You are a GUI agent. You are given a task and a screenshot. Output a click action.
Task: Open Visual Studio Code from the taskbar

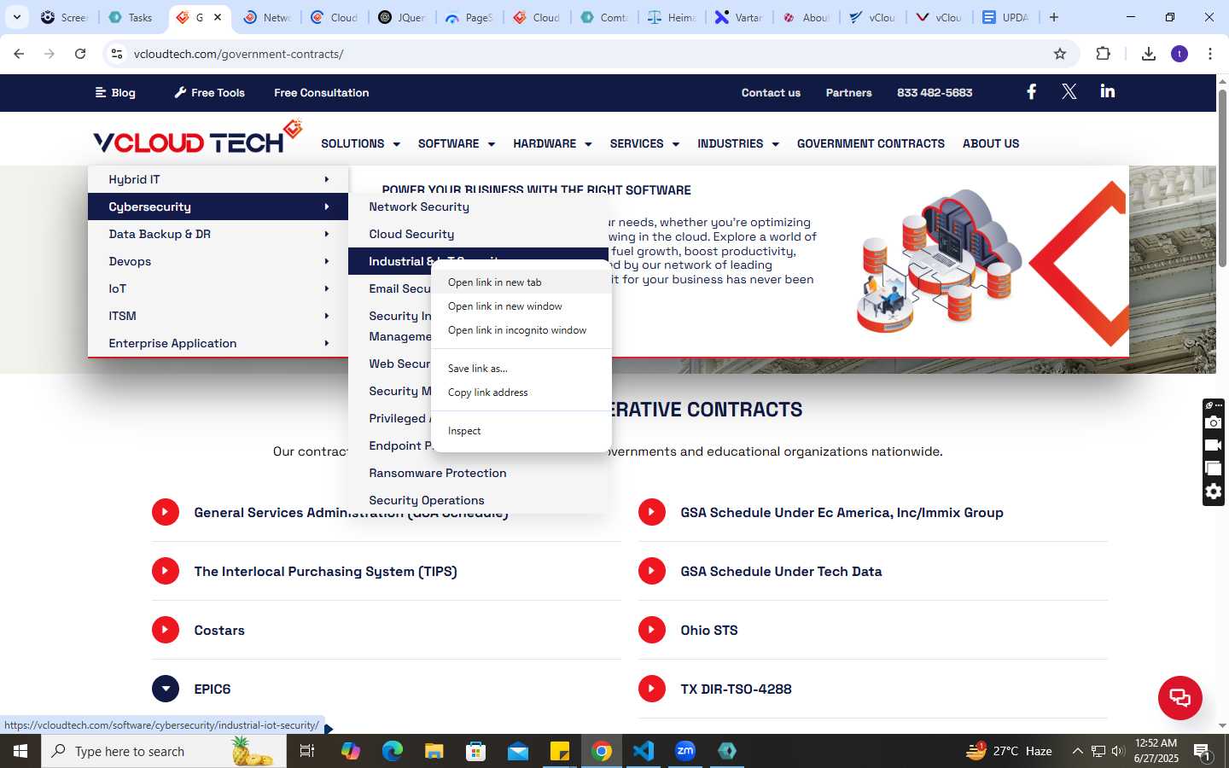click(644, 751)
